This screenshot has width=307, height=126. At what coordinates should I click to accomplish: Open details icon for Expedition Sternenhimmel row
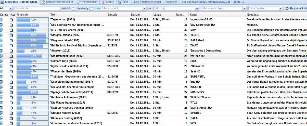(x=1, y=82)
